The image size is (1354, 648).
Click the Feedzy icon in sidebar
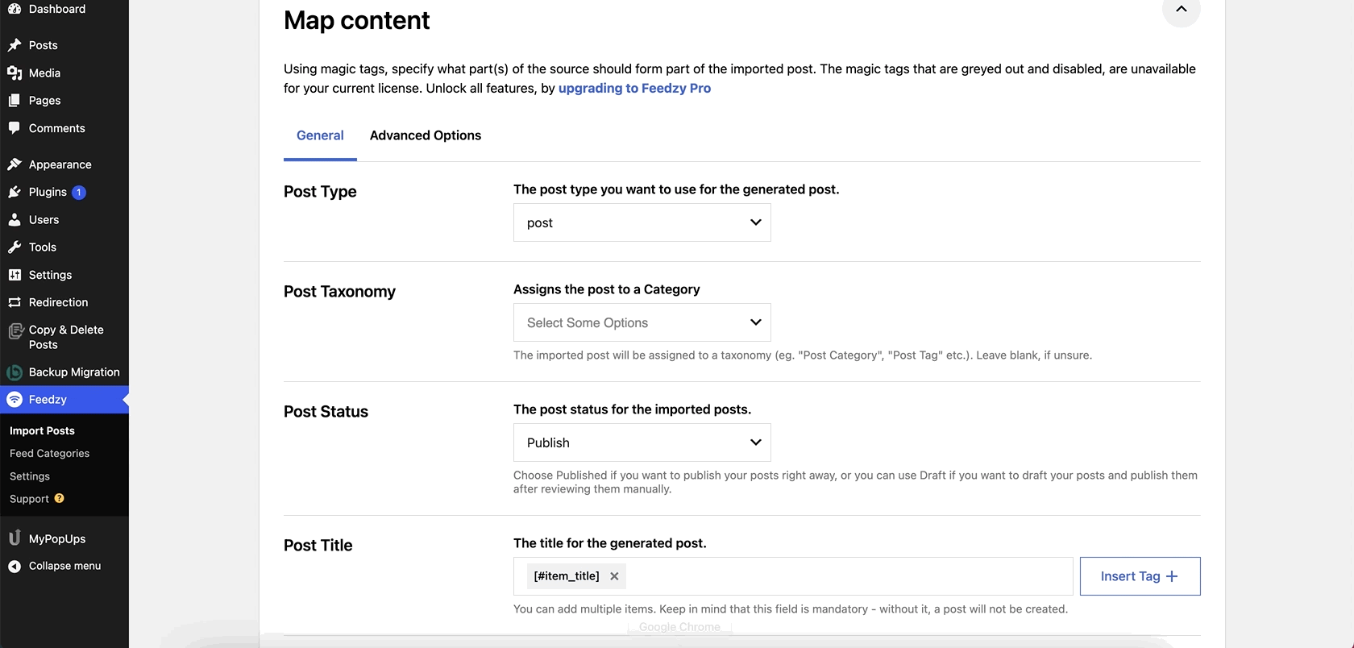(x=15, y=400)
